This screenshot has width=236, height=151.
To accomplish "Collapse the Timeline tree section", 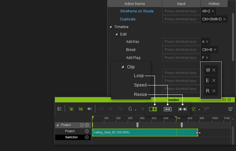I will 111,27.
